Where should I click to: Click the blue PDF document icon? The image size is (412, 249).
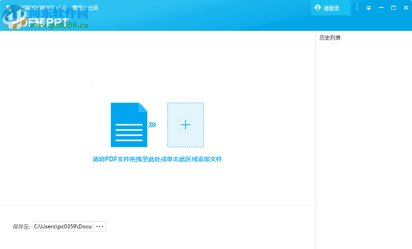129,125
